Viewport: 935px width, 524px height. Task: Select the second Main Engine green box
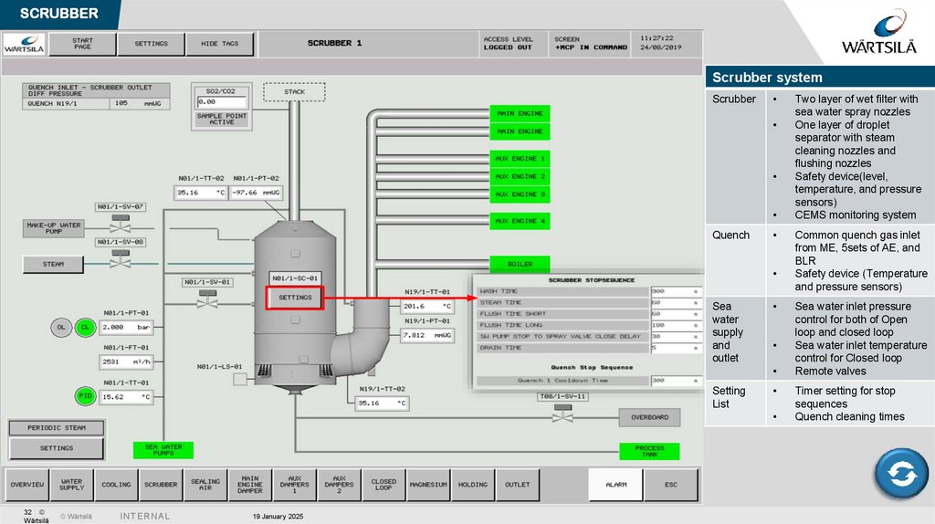click(520, 131)
